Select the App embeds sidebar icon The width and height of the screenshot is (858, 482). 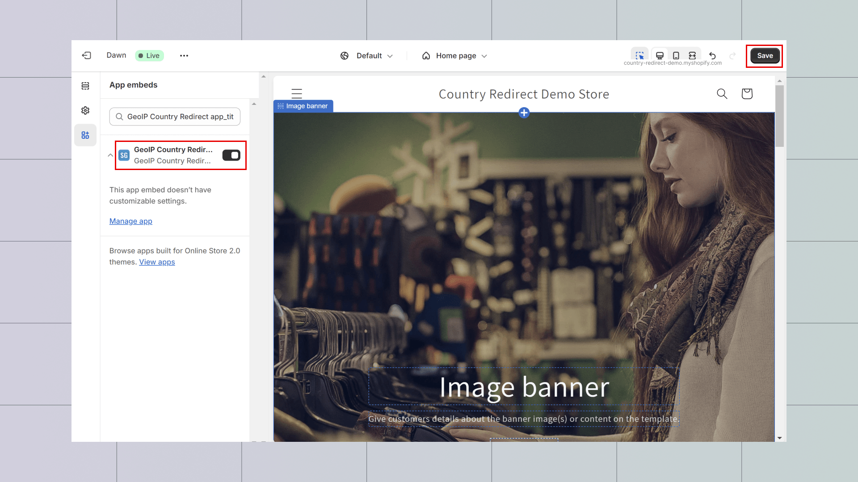pos(85,135)
